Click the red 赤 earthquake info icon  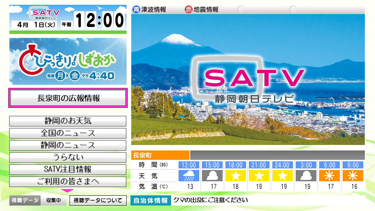coord(188,9)
